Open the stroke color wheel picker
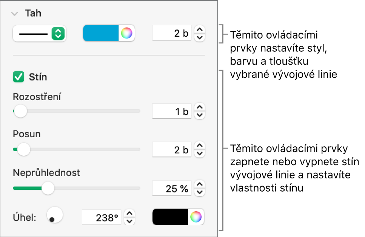The width and height of the screenshot is (365, 237). pos(127,34)
